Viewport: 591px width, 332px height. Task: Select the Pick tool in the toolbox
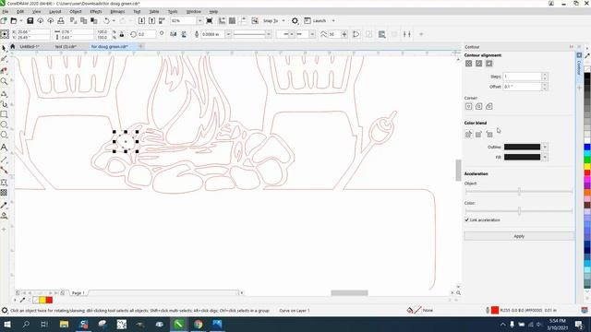pos(4,49)
